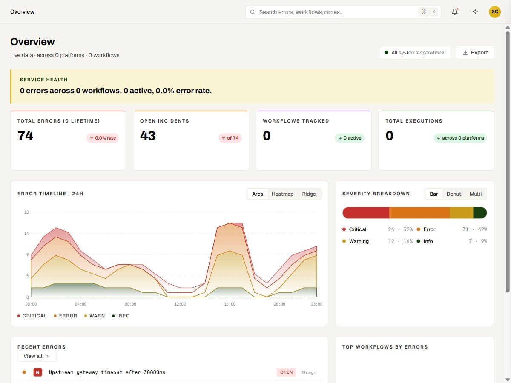Open the SC user avatar
The width and height of the screenshot is (511, 383).
click(495, 12)
